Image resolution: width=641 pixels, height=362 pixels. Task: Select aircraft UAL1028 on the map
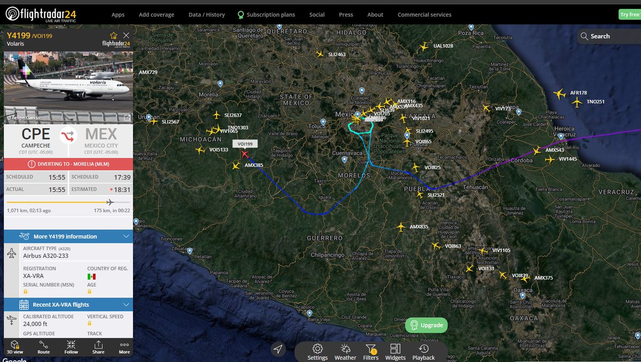click(424, 47)
